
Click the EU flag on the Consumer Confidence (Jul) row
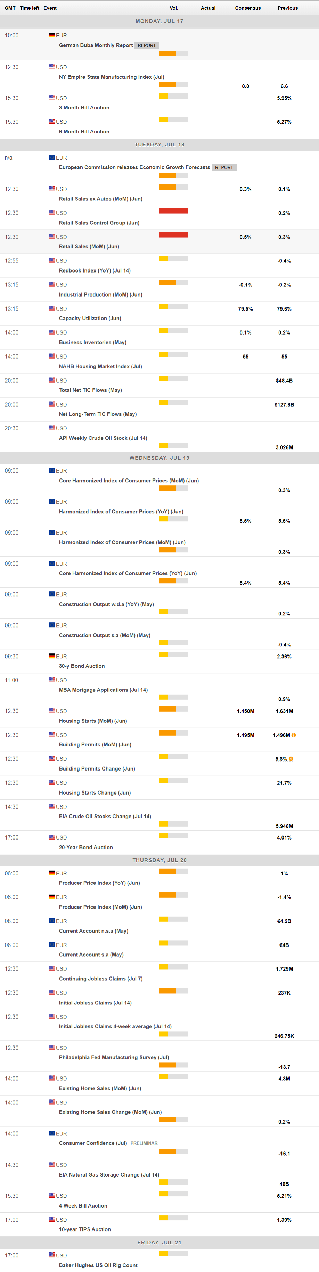(x=52, y=1133)
